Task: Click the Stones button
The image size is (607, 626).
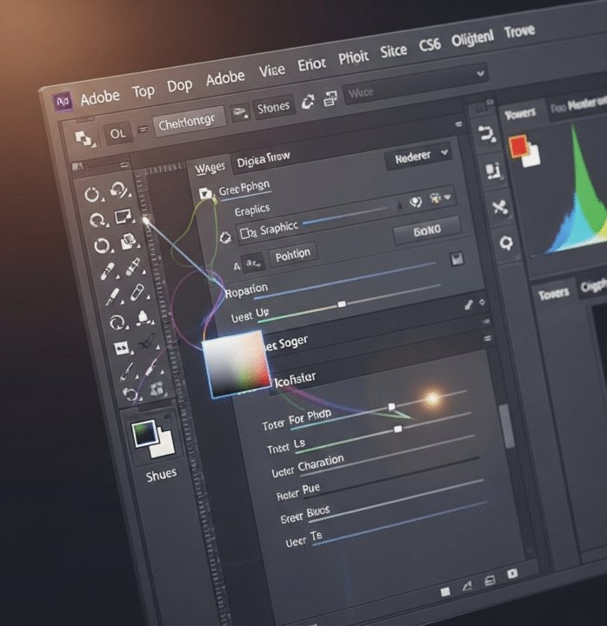Action: pos(274,108)
